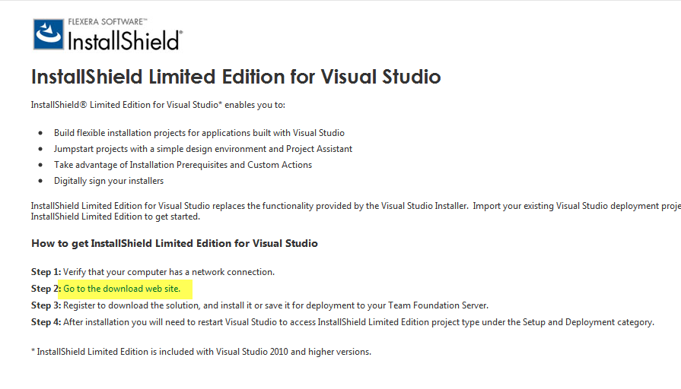
Task: Click the main "InstallShield Limited Edition for Visual Studio" heading
Action: coord(236,77)
